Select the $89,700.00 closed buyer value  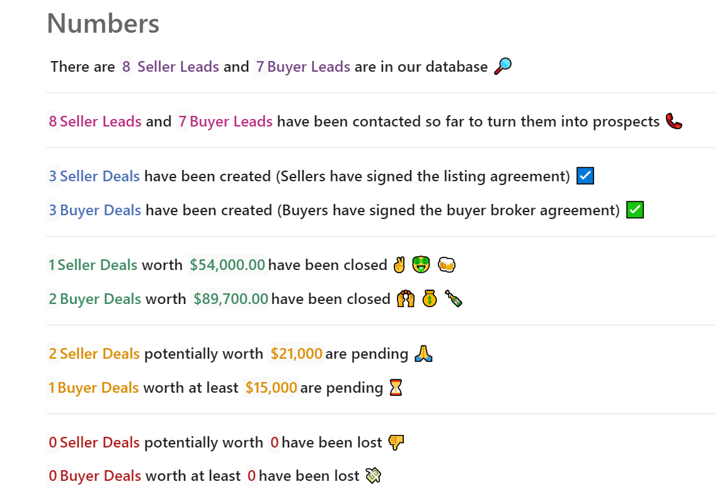(231, 299)
